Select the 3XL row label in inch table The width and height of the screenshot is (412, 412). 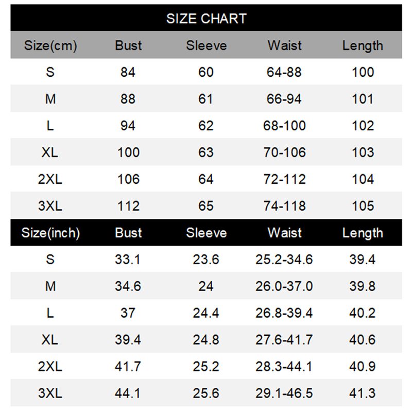[x=50, y=393]
